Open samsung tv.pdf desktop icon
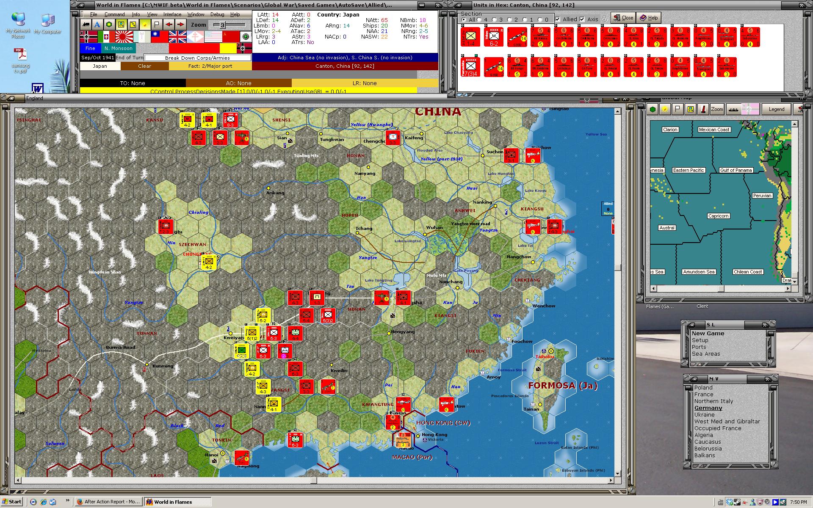The image size is (813, 508). point(21,61)
